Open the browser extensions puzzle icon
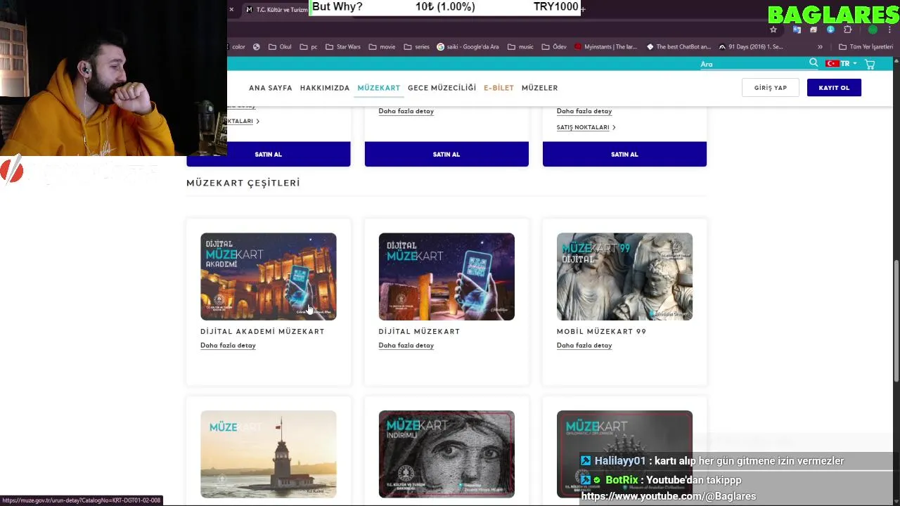The image size is (900, 506). 847,30
